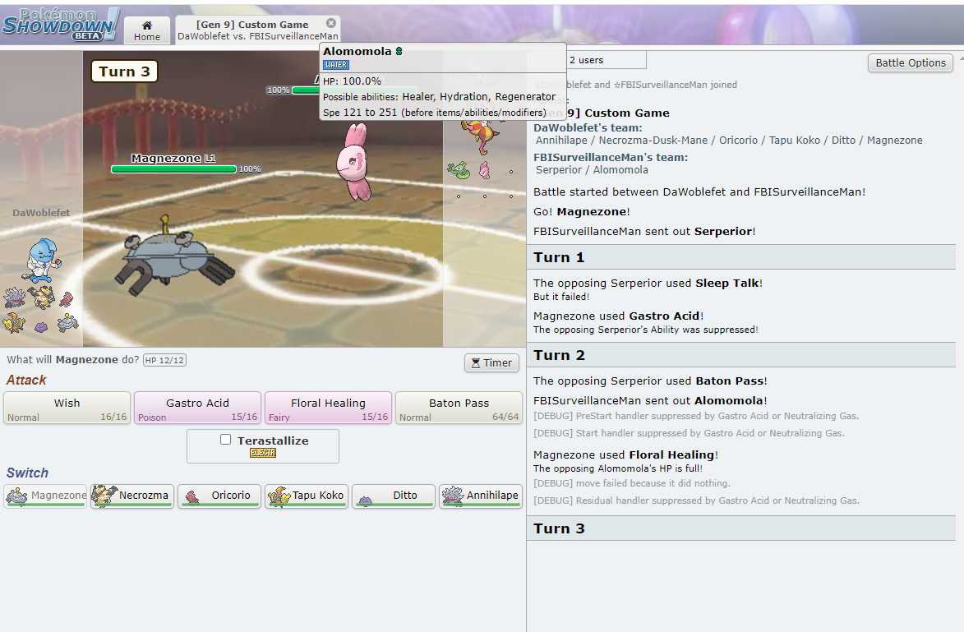Switch to Annihilape
The image size is (964, 632).
pyautogui.click(x=481, y=496)
